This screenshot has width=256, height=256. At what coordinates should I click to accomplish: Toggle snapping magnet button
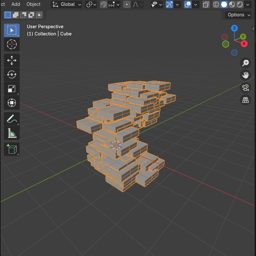pos(103,4)
